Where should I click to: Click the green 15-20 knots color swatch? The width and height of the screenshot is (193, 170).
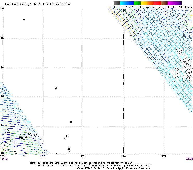click(137, 3)
